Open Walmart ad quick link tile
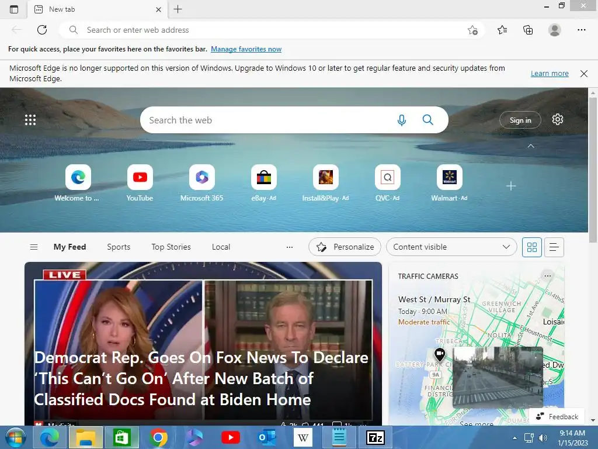The image size is (598, 449). tap(449, 183)
